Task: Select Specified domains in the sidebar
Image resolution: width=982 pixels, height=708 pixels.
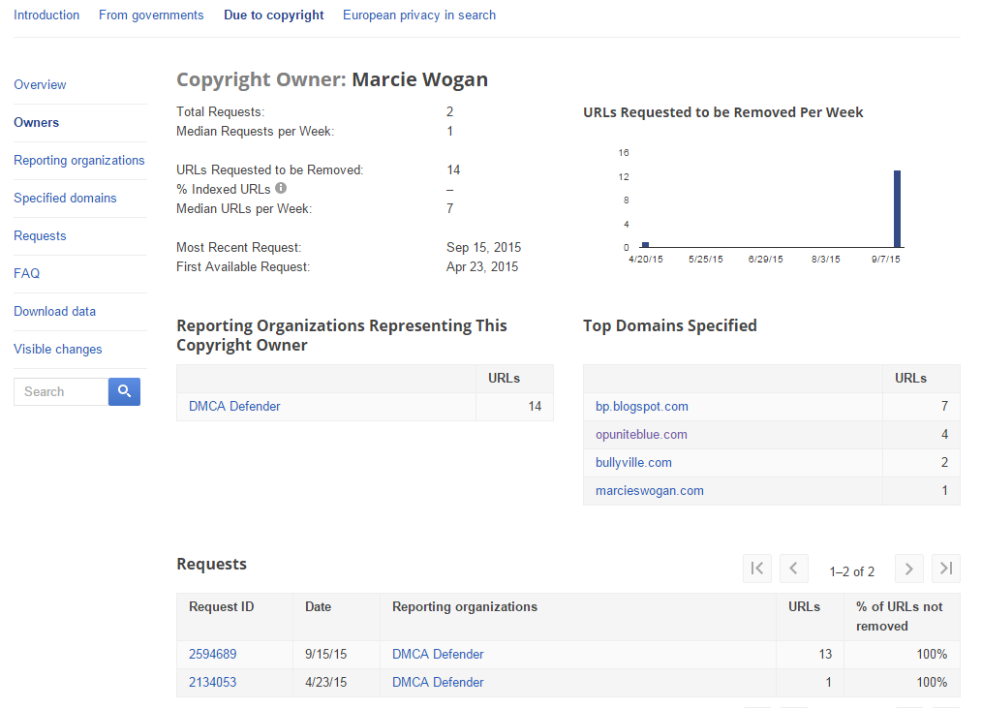Action: pyautogui.click(x=65, y=199)
